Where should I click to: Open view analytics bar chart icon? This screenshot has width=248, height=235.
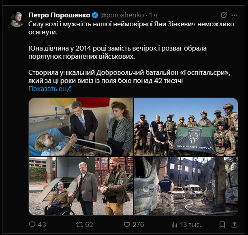point(175,225)
